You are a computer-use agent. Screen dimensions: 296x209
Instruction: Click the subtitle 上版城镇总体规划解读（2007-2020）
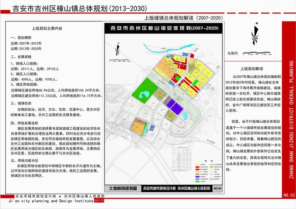click(x=184, y=18)
